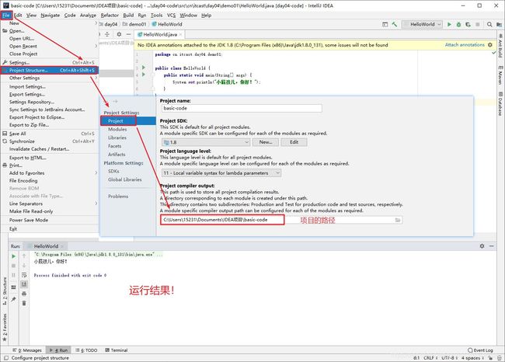Viewport: 505px width, 362px height.
Task: Open the Maven side tool window
Action: point(500,75)
